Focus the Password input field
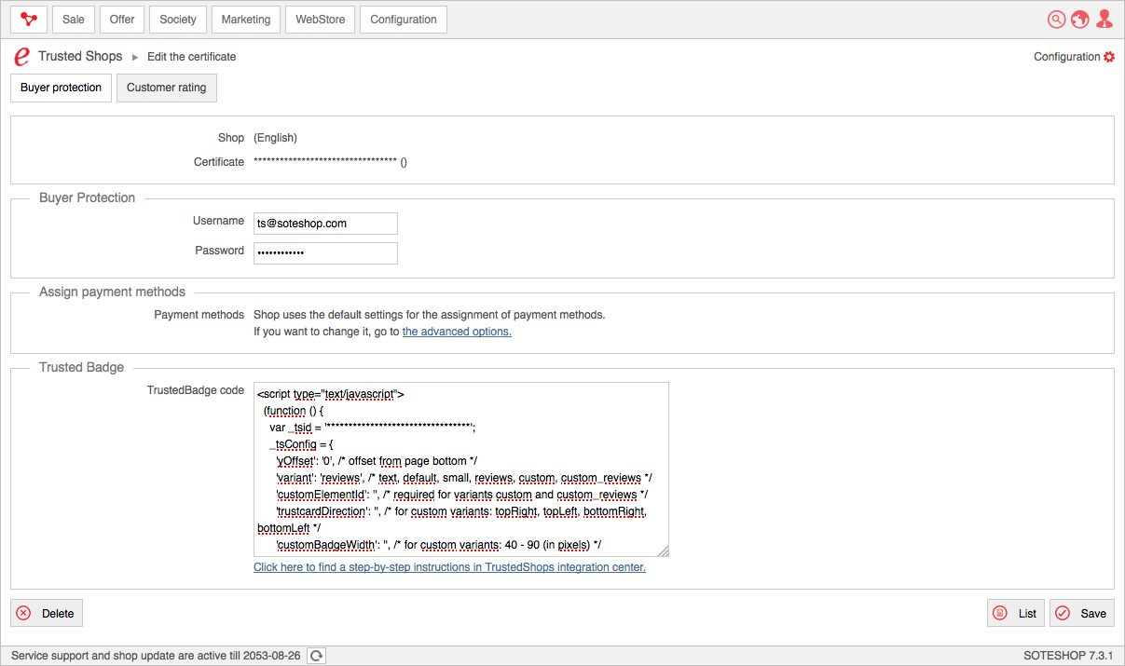 point(325,253)
